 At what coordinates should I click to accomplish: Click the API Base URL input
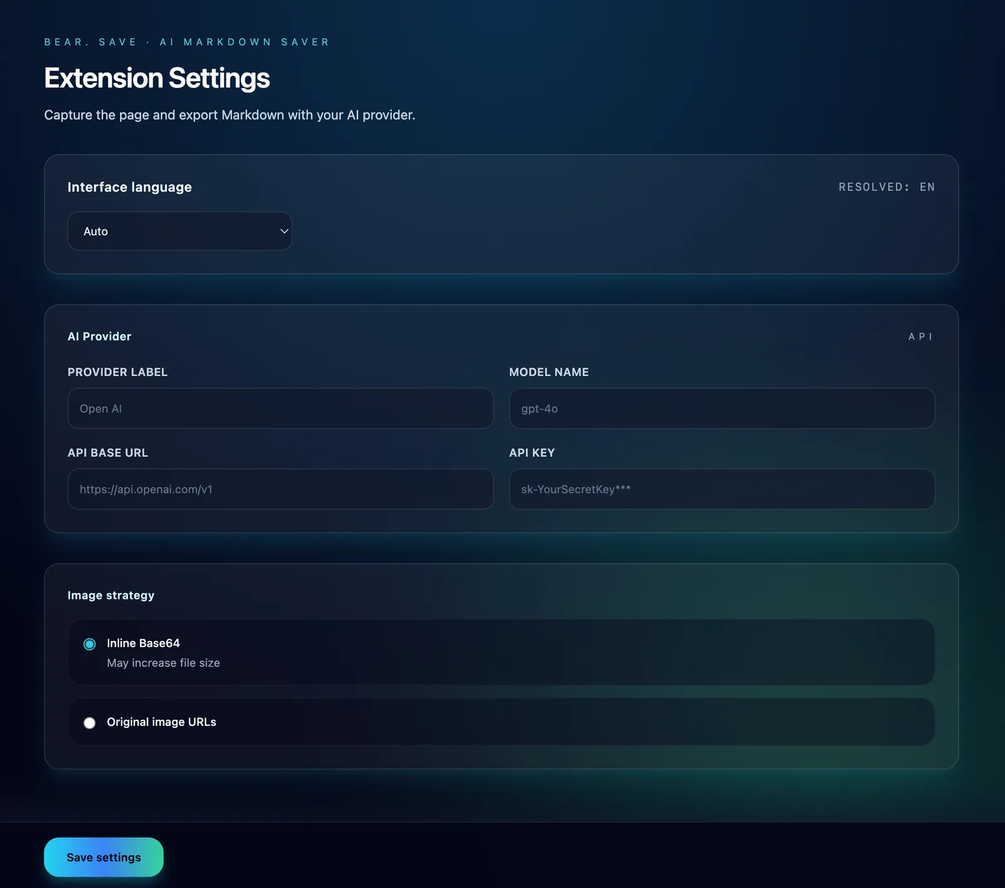(280, 489)
